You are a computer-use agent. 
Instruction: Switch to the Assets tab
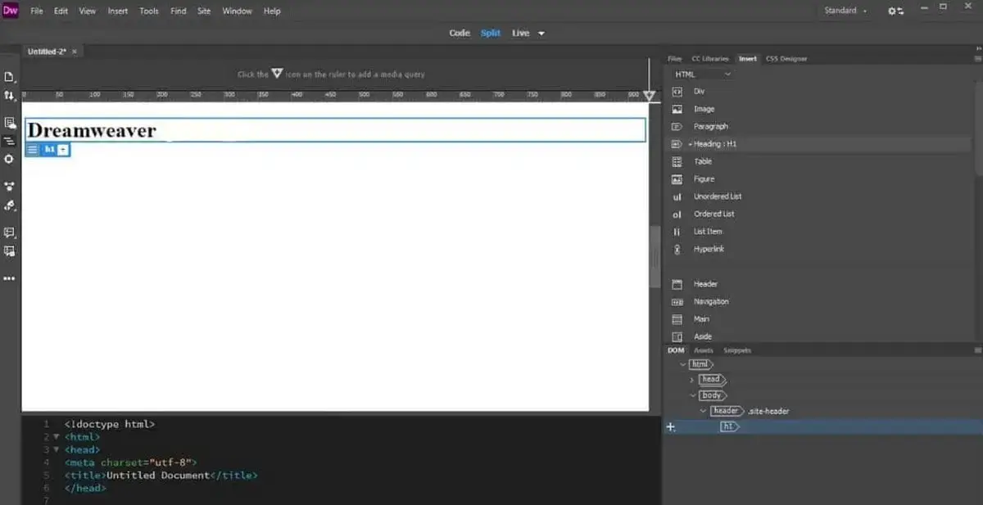click(x=704, y=350)
